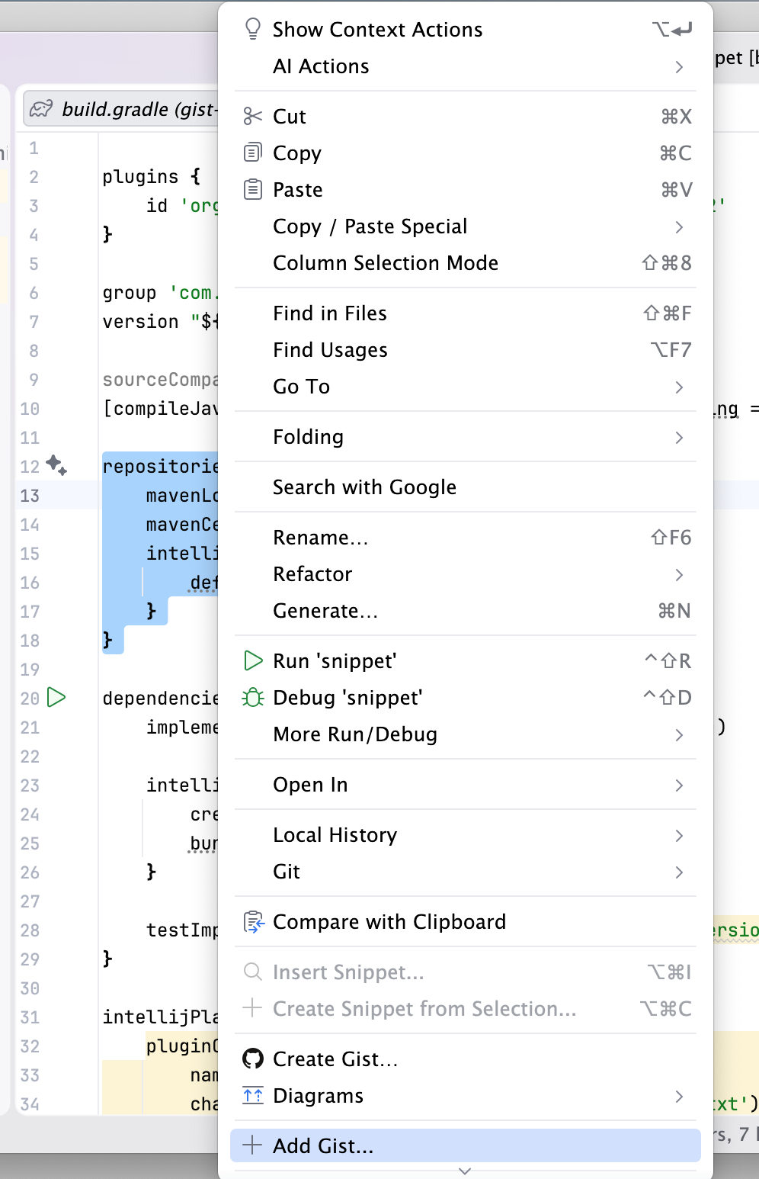Viewport: 759px width, 1179px height.
Task: Click the green run gutter arrow on line 20
Action: (x=56, y=697)
